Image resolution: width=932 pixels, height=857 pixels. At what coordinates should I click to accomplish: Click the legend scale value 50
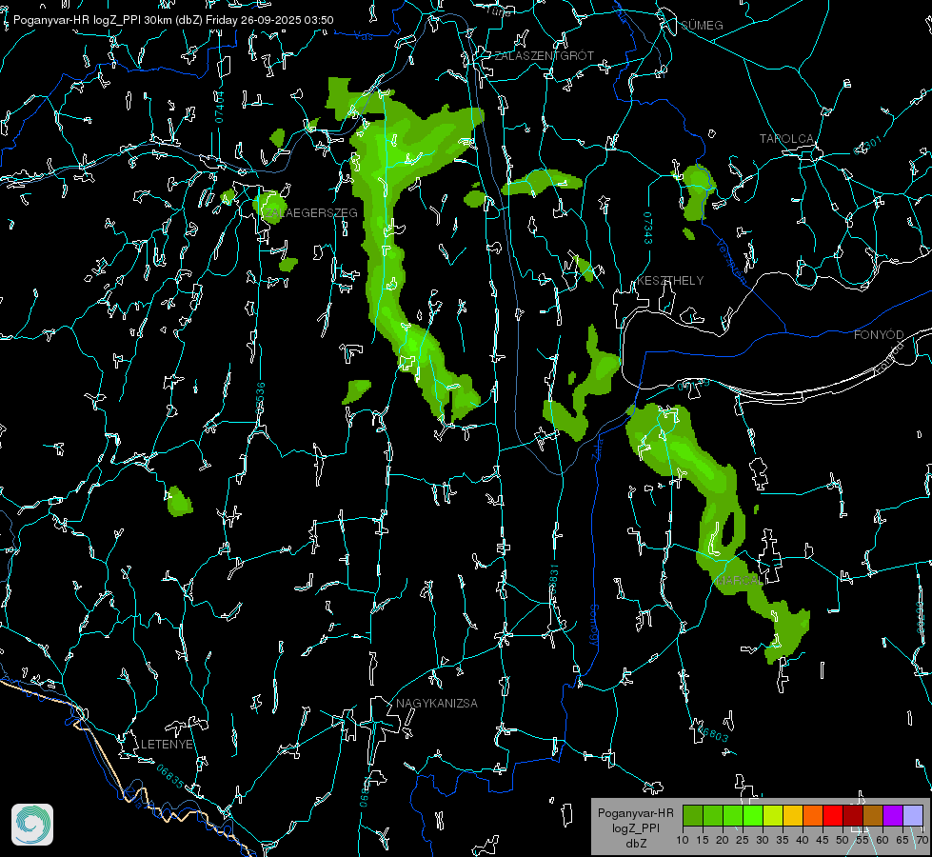tap(843, 840)
